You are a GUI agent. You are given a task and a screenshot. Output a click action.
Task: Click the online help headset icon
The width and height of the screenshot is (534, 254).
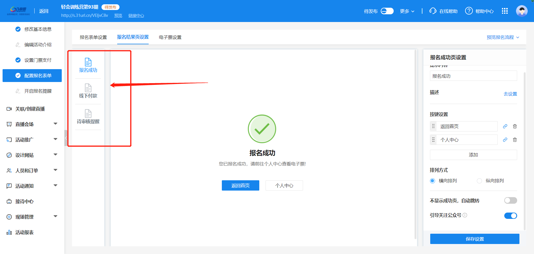click(433, 11)
